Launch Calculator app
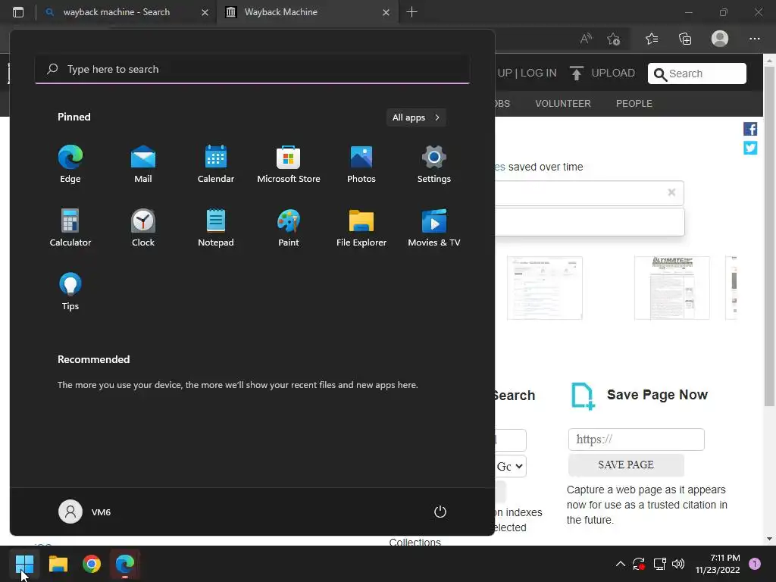The image size is (776, 582). point(70,227)
